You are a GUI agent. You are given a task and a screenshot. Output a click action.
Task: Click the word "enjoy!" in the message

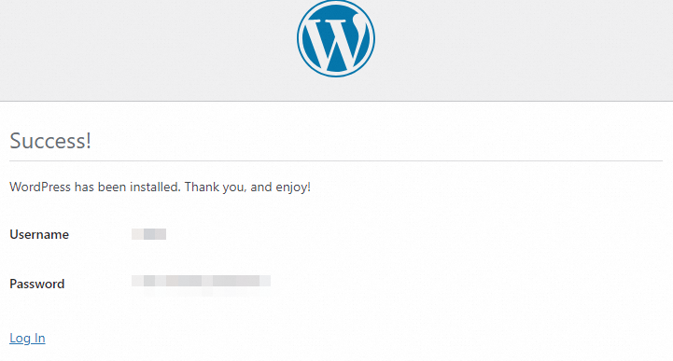[x=293, y=187]
